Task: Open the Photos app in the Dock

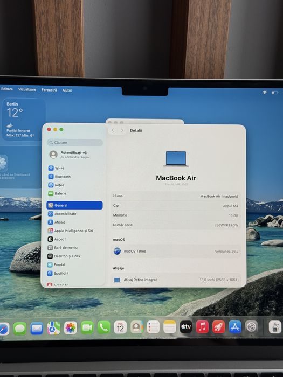Action: (x=71, y=327)
